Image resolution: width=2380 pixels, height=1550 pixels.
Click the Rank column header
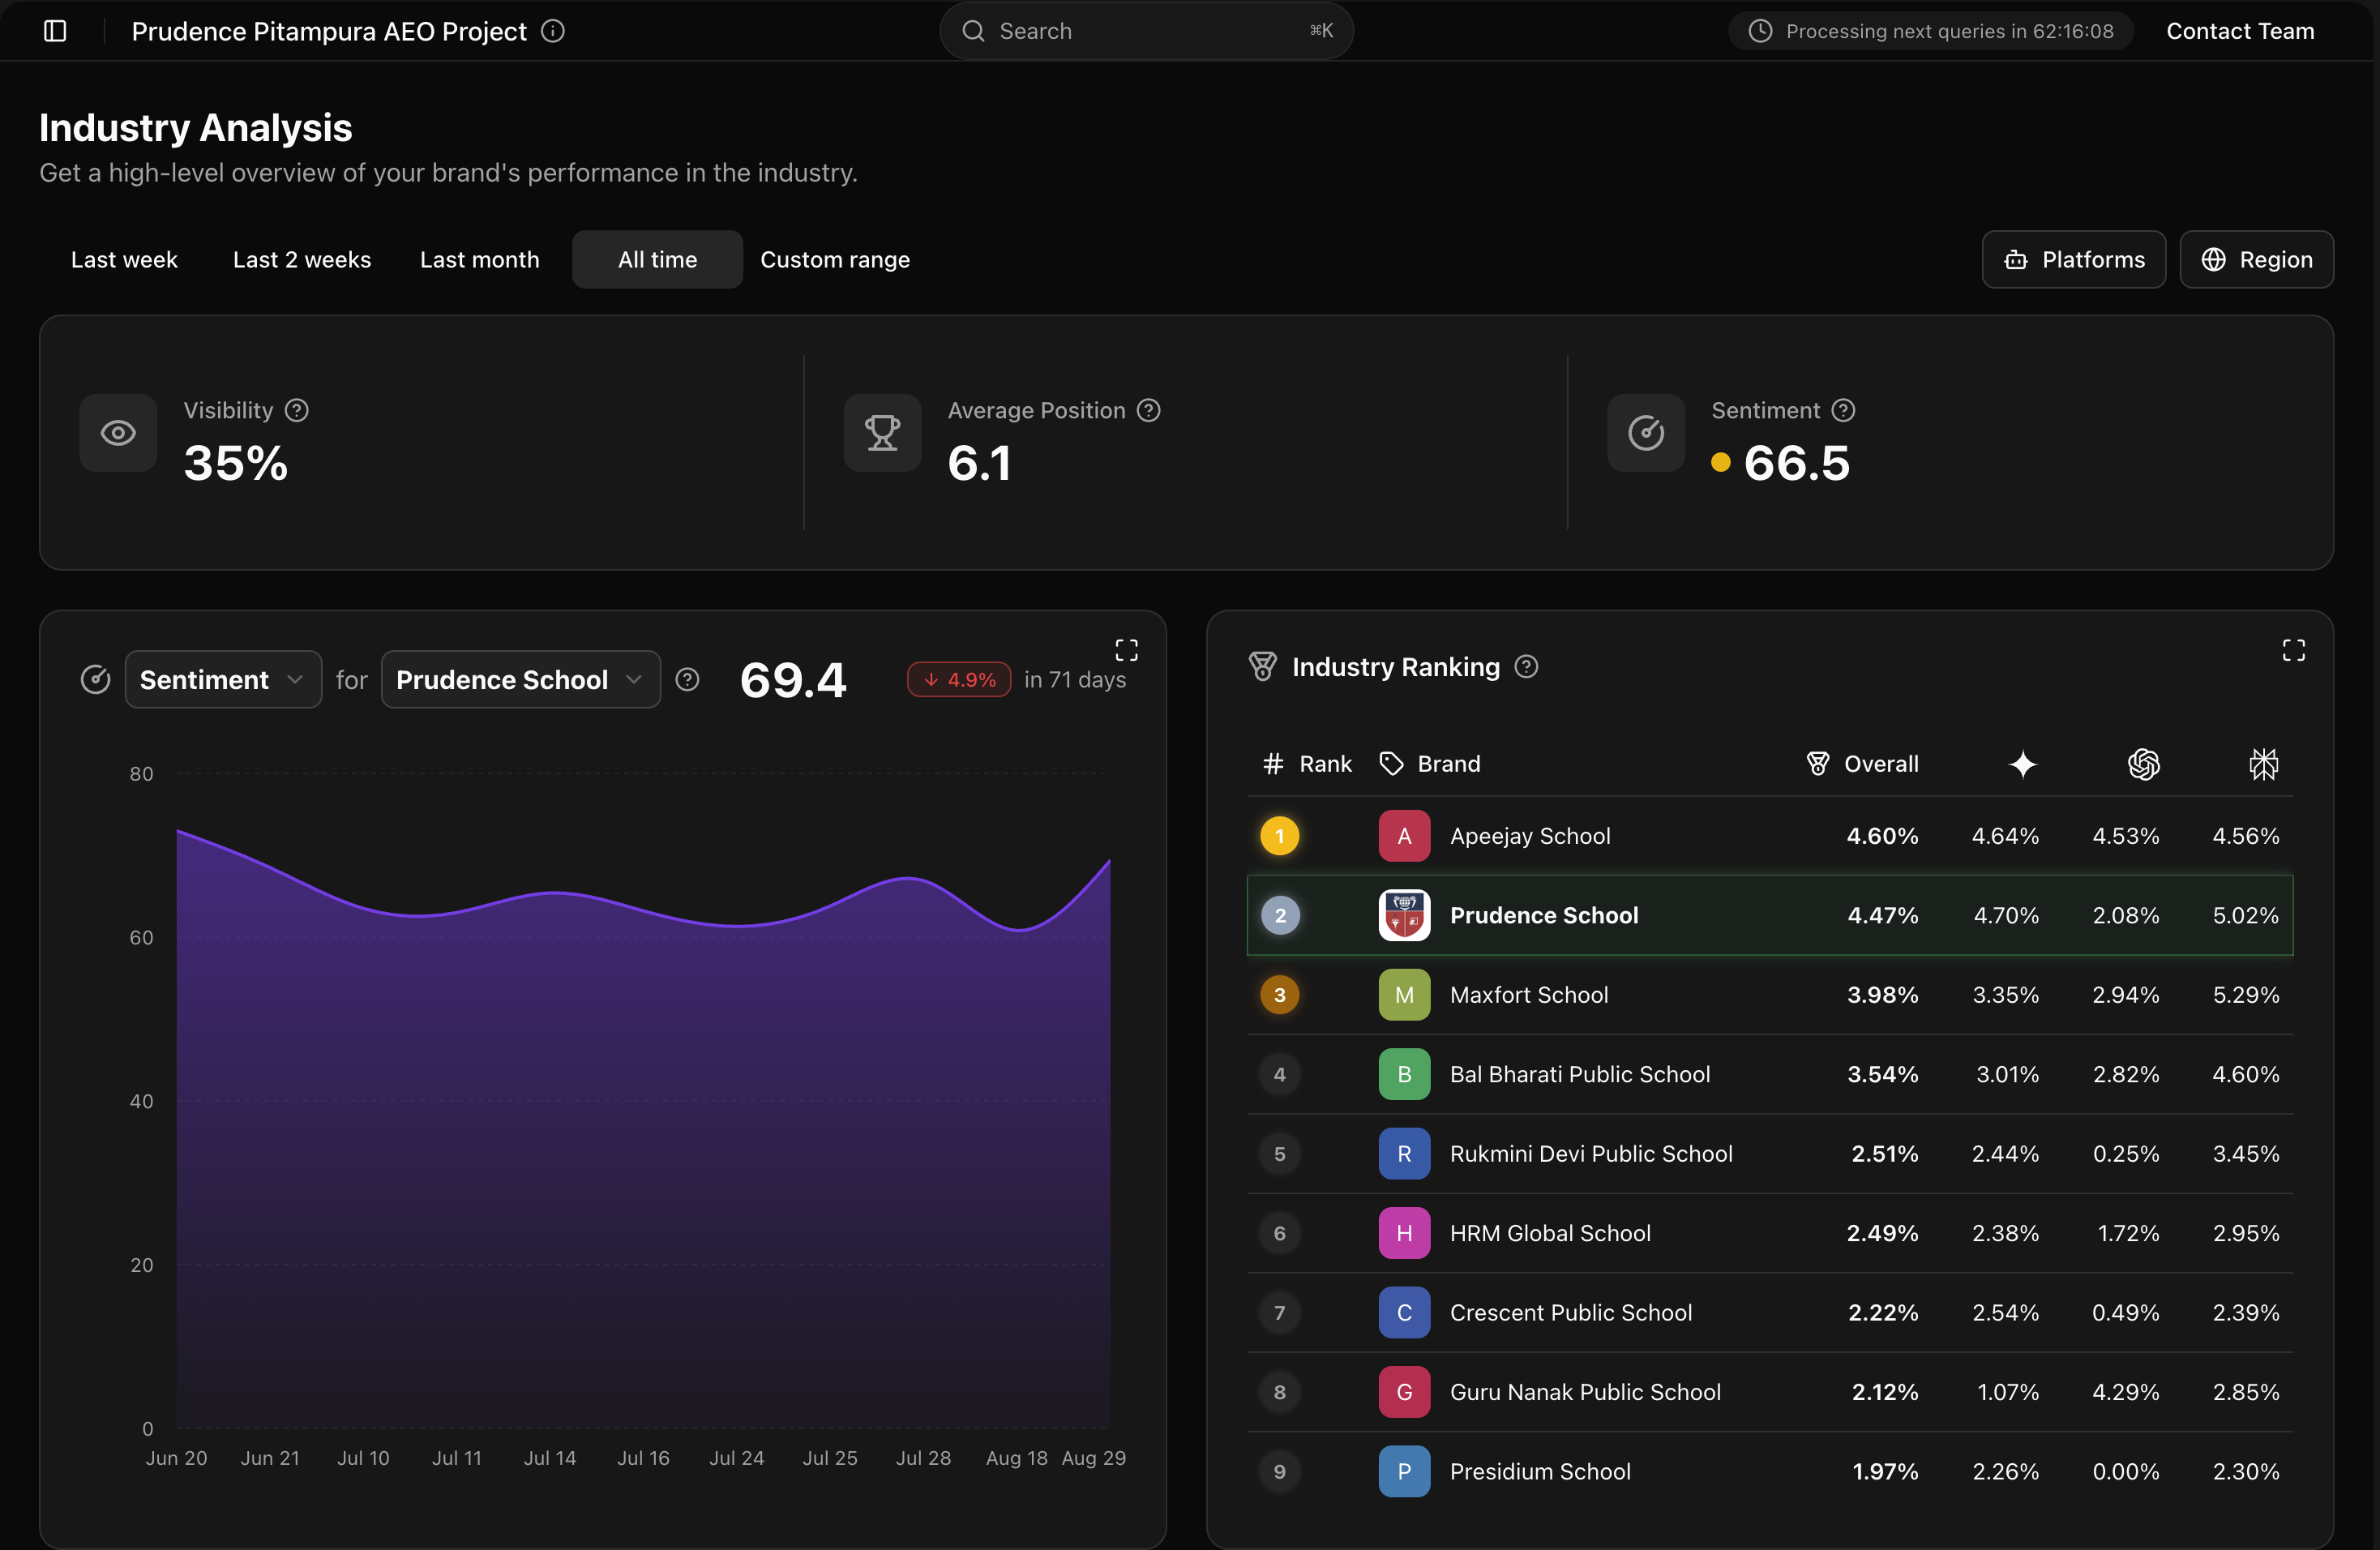click(1307, 764)
